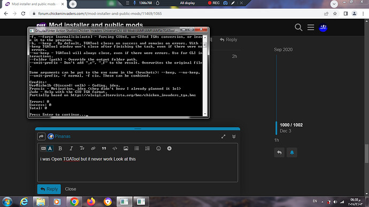Open more composer options plus button

(169, 148)
